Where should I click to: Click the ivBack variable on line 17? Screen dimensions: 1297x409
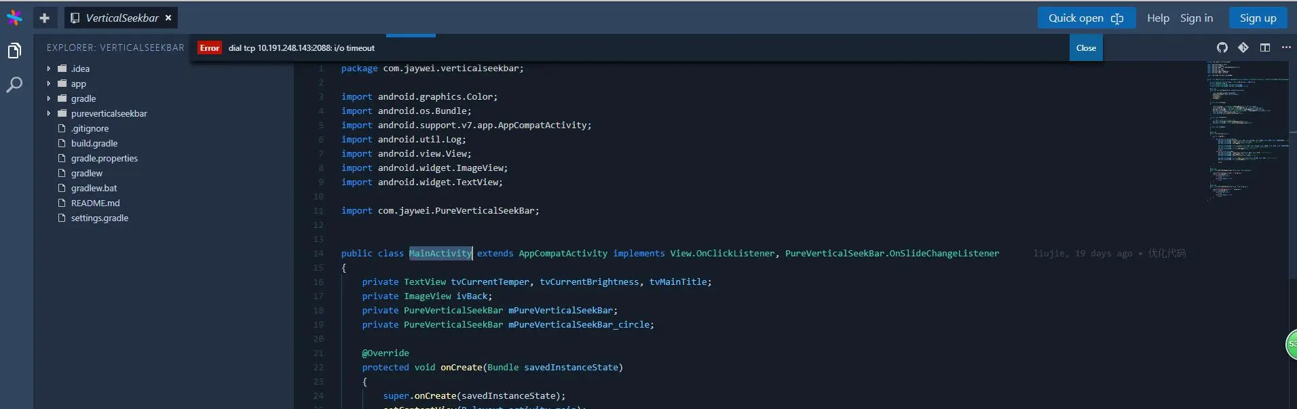[472, 296]
